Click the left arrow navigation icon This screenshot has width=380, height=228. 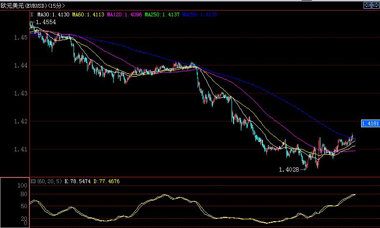pos(367,5)
